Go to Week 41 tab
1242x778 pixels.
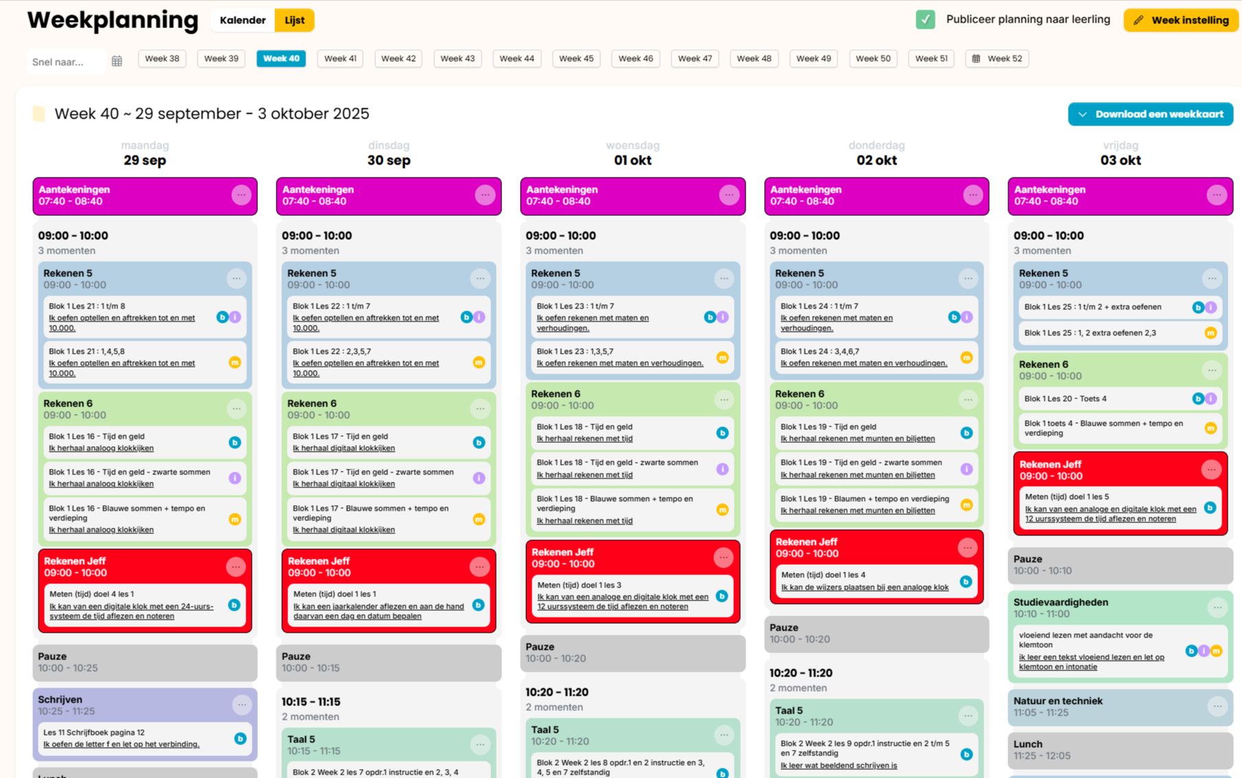(x=340, y=59)
